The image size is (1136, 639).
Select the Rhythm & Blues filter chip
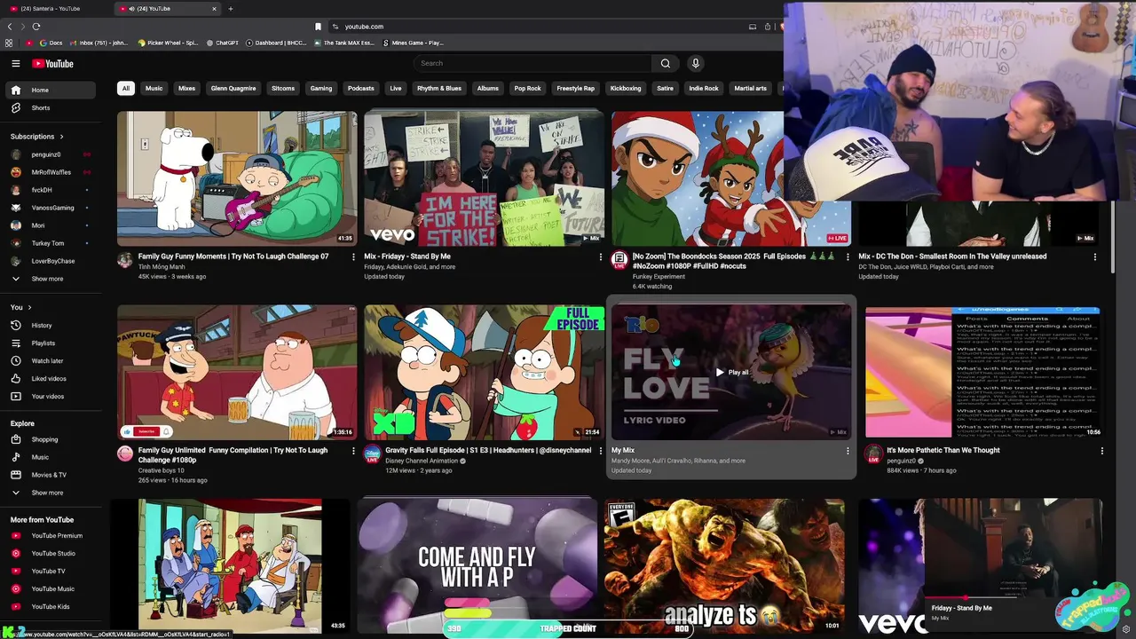(439, 88)
